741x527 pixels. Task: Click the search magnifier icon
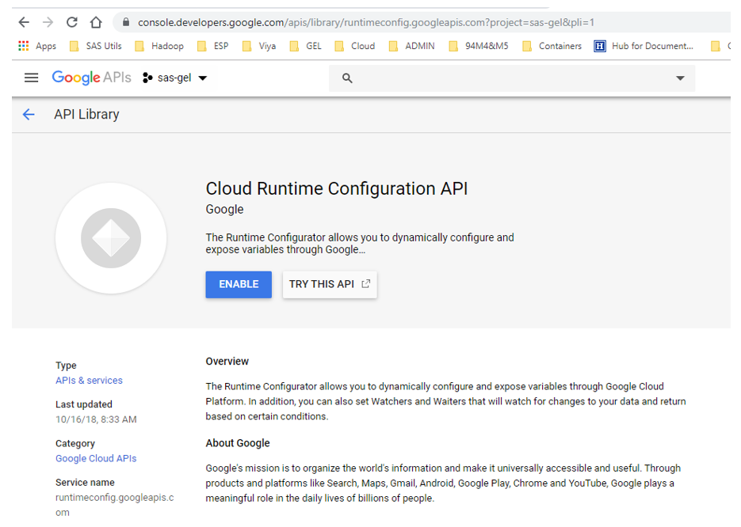tap(346, 78)
